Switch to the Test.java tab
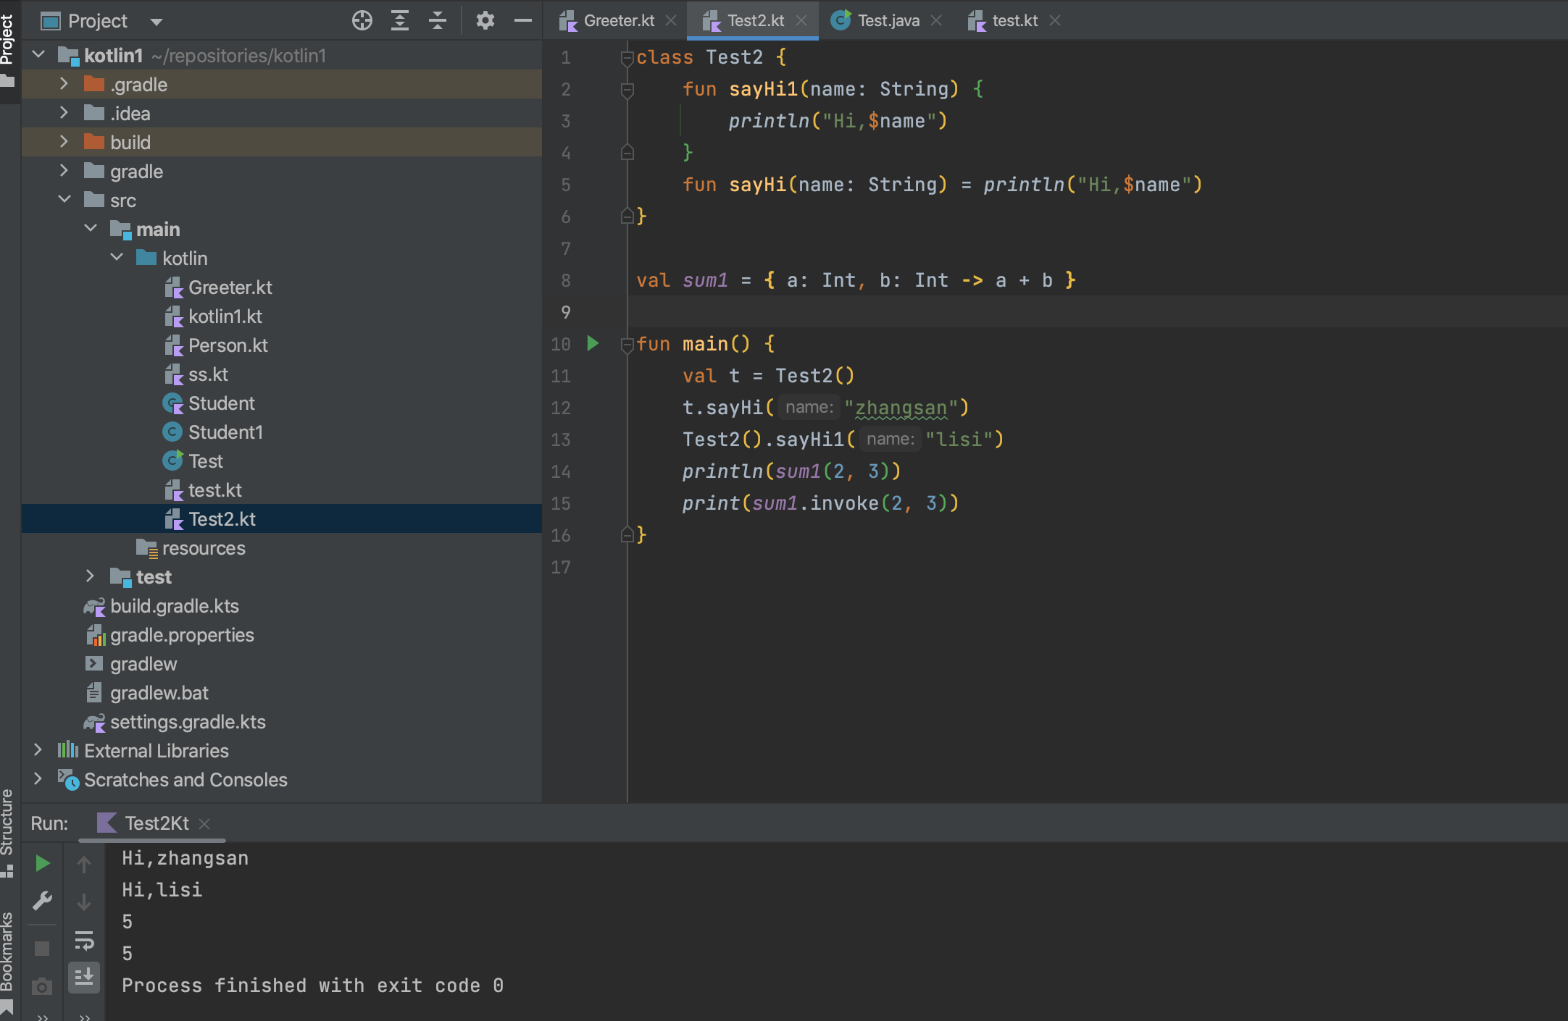This screenshot has width=1568, height=1021. click(x=885, y=20)
